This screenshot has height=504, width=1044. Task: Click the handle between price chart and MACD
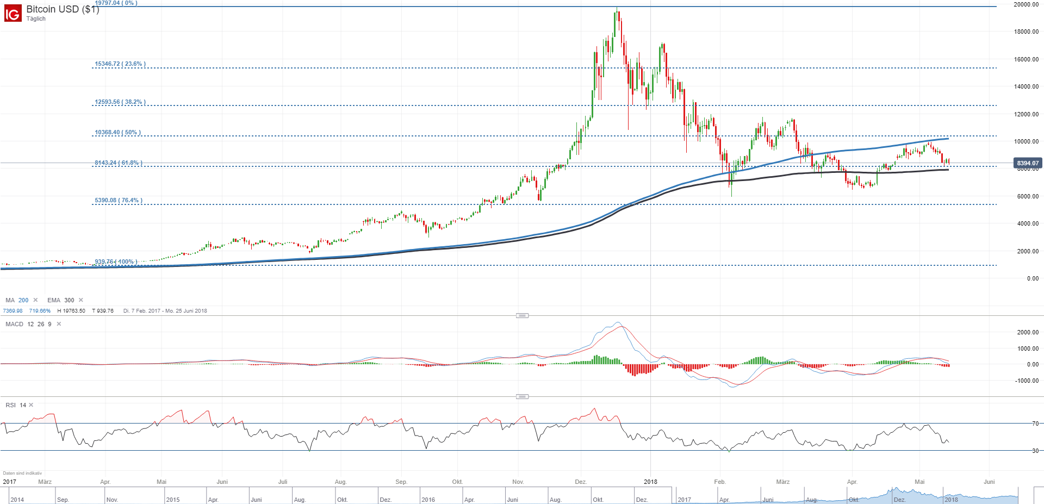click(522, 315)
